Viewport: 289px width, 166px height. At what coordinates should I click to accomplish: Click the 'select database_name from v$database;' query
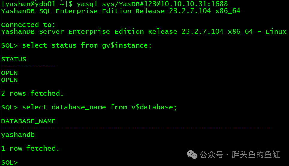pyautogui.click(x=100, y=107)
